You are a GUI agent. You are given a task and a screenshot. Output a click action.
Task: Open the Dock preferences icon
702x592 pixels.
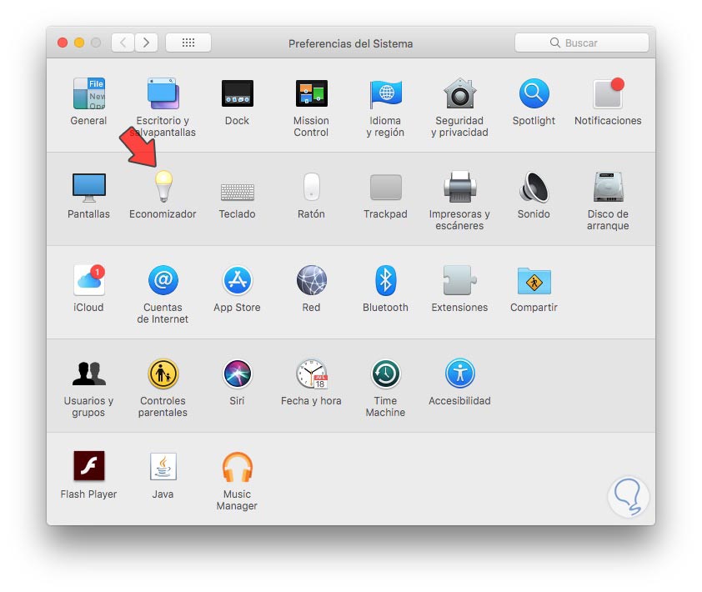point(238,93)
